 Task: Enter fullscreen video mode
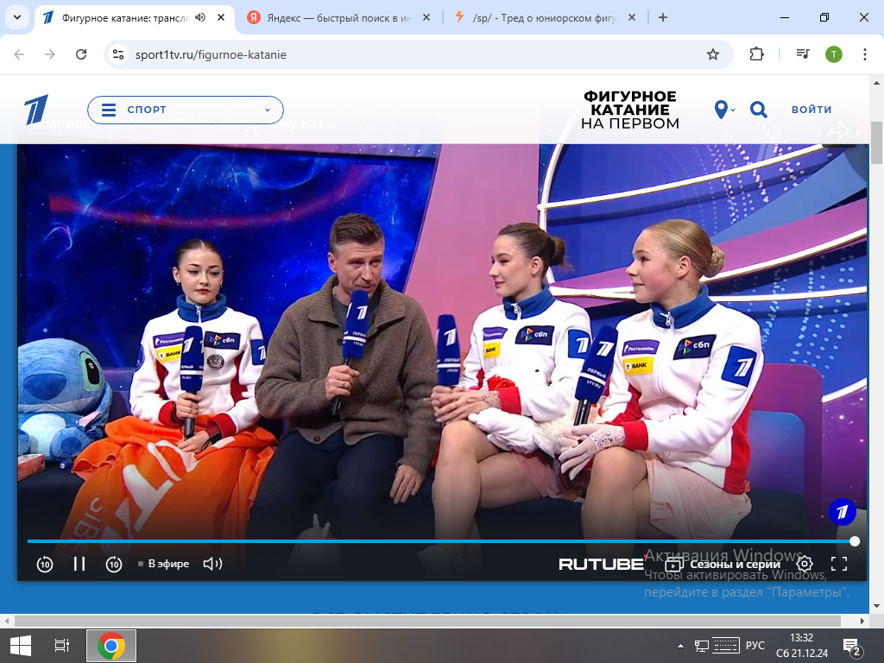[x=839, y=564]
